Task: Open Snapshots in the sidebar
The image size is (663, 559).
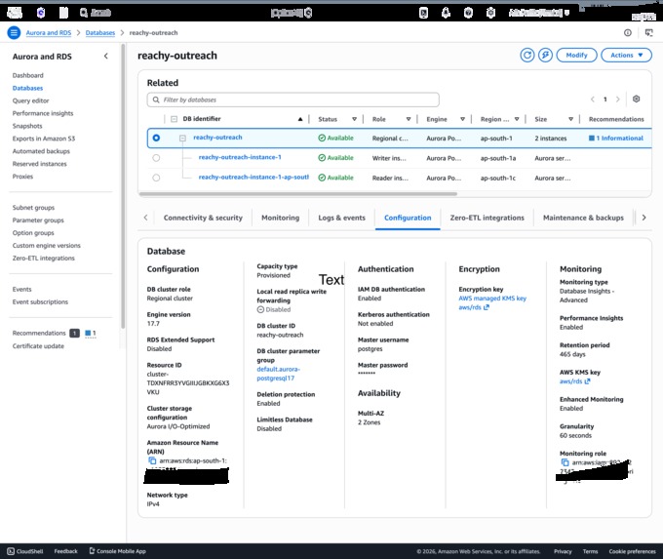Action: click(27, 126)
